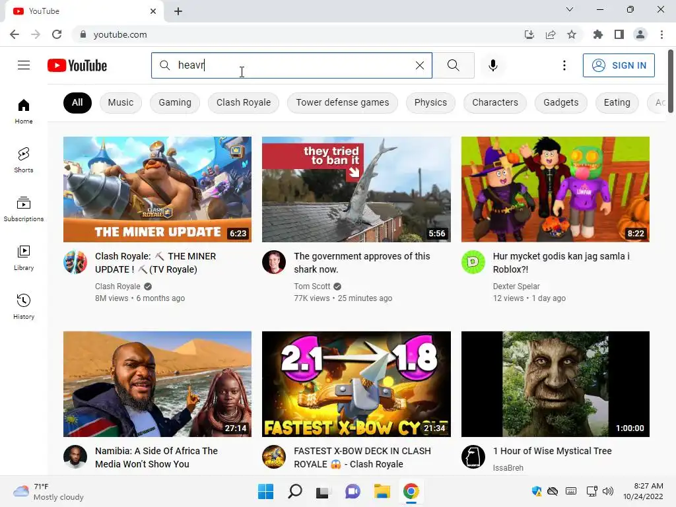
Task: Select the Music filter chip
Action: tap(121, 102)
